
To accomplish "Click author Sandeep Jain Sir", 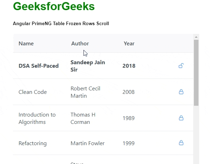I will coord(88,66).
